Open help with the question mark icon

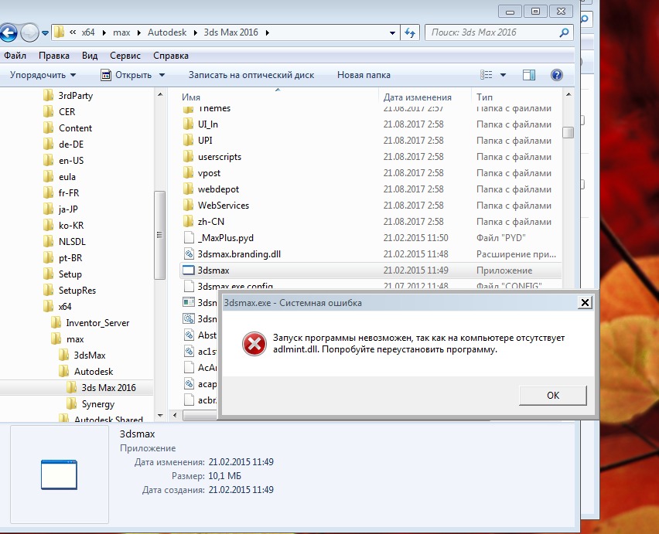pyautogui.click(x=556, y=75)
